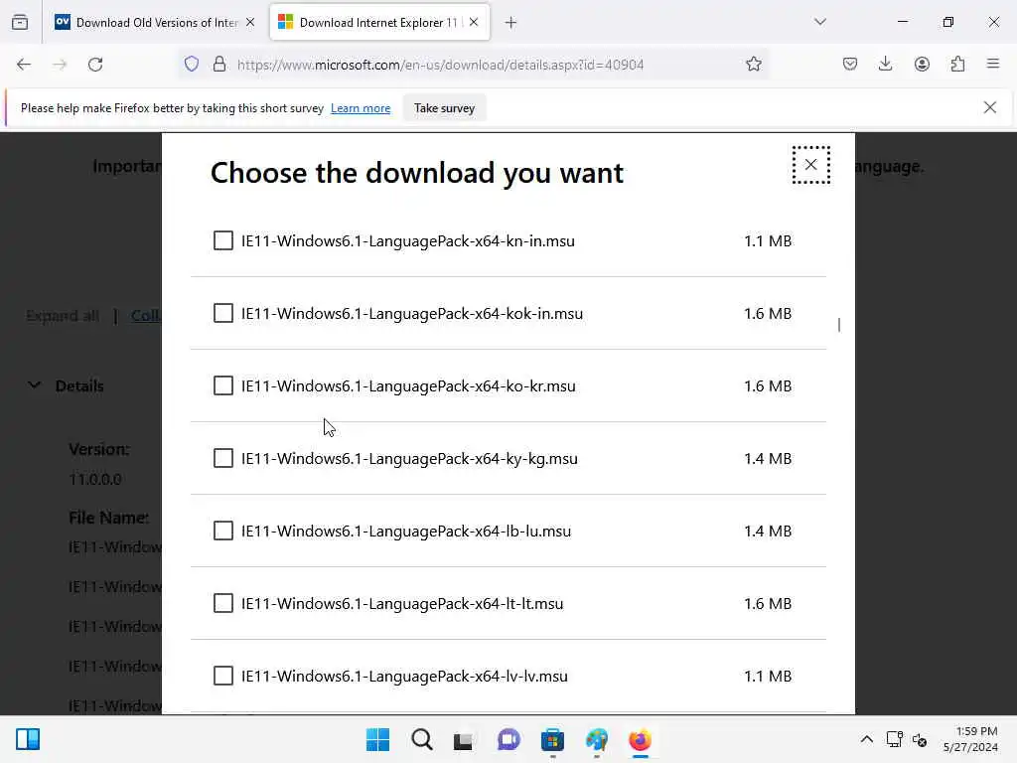The image size is (1017, 763).
Task: Open tracking protection shield info
Action: (x=192, y=65)
